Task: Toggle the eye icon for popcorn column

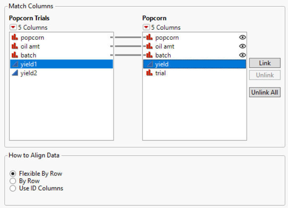Action: (x=242, y=38)
